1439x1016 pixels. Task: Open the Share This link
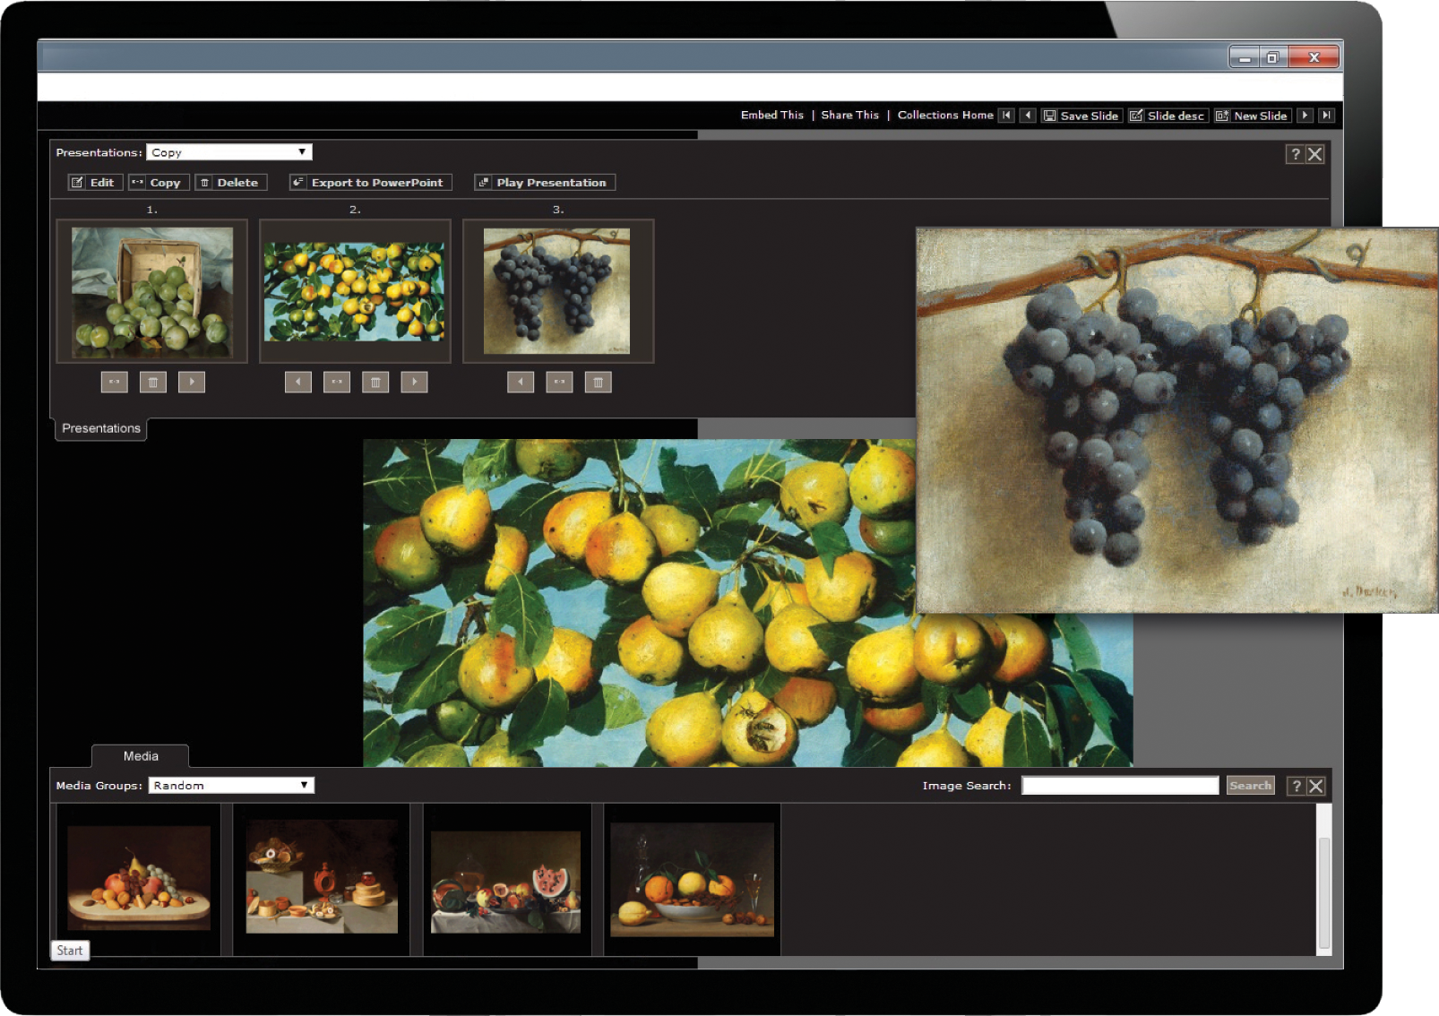tap(850, 116)
